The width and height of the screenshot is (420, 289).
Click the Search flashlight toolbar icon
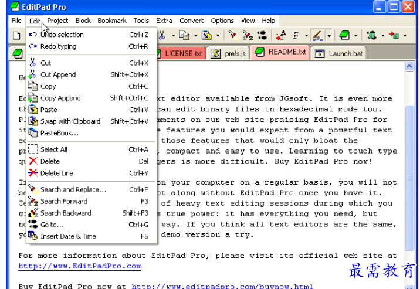[233, 35]
